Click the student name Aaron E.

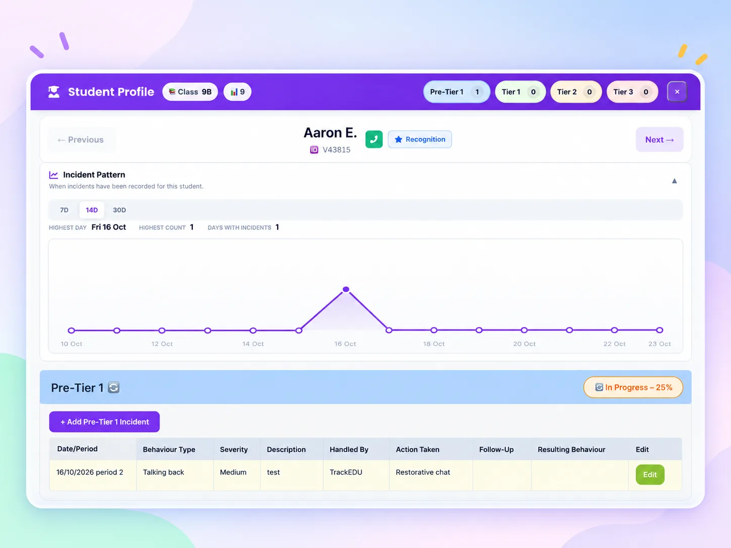pyautogui.click(x=330, y=133)
